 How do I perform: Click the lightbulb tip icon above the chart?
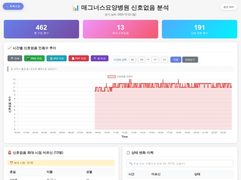[12, 69]
